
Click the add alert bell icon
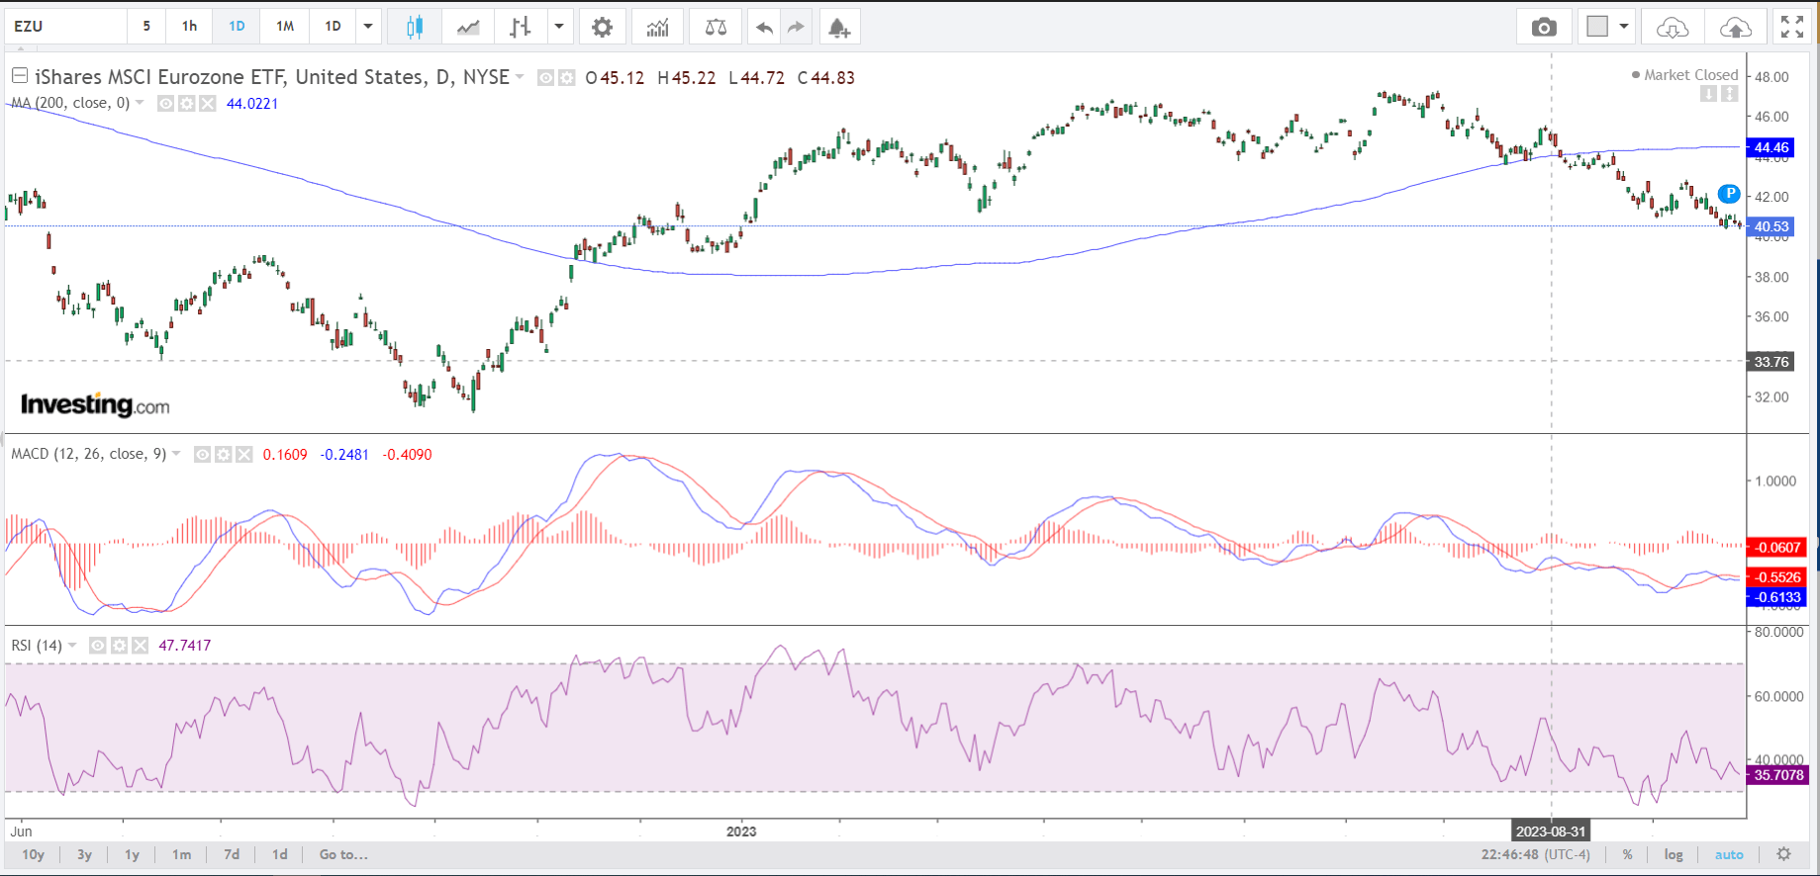pos(838,27)
